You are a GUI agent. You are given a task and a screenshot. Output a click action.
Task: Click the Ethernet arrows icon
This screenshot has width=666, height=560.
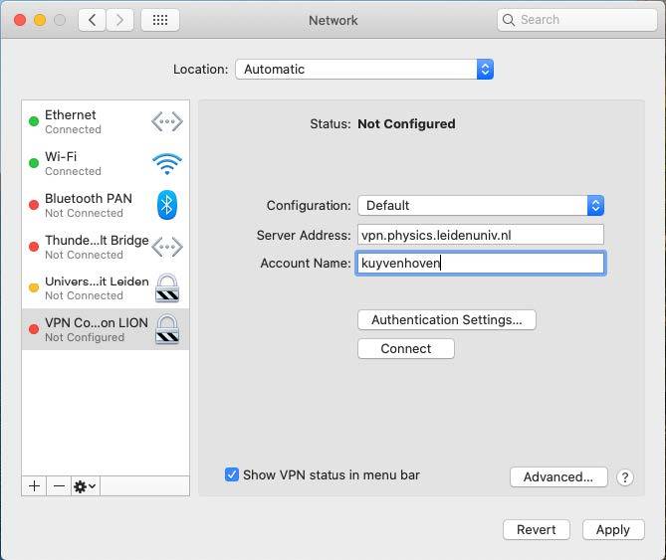(x=167, y=121)
